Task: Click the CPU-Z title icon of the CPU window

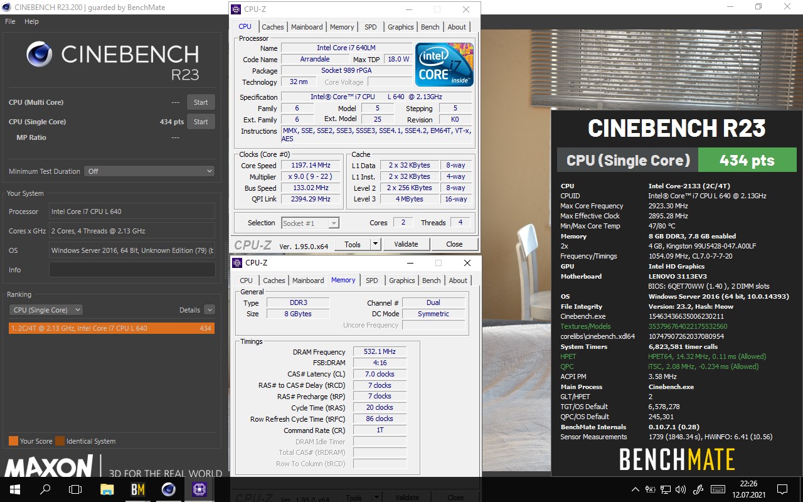Action: coord(236,9)
